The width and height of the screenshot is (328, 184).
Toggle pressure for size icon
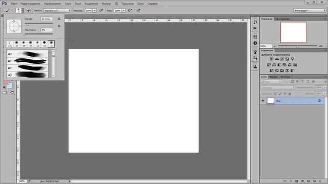tap(138, 10)
